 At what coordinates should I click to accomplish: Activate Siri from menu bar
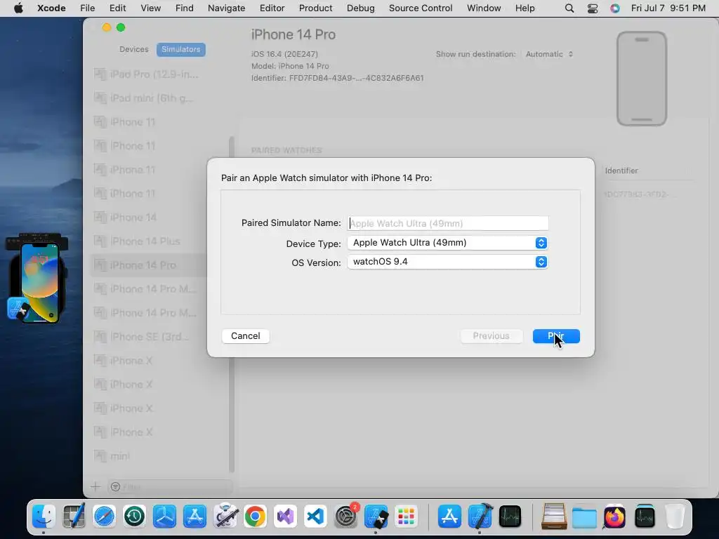click(615, 8)
